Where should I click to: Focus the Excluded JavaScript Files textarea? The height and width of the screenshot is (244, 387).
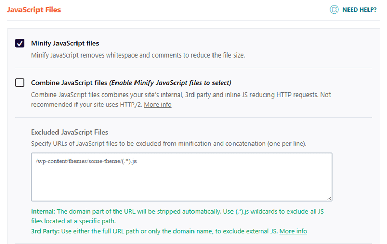[x=182, y=177]
